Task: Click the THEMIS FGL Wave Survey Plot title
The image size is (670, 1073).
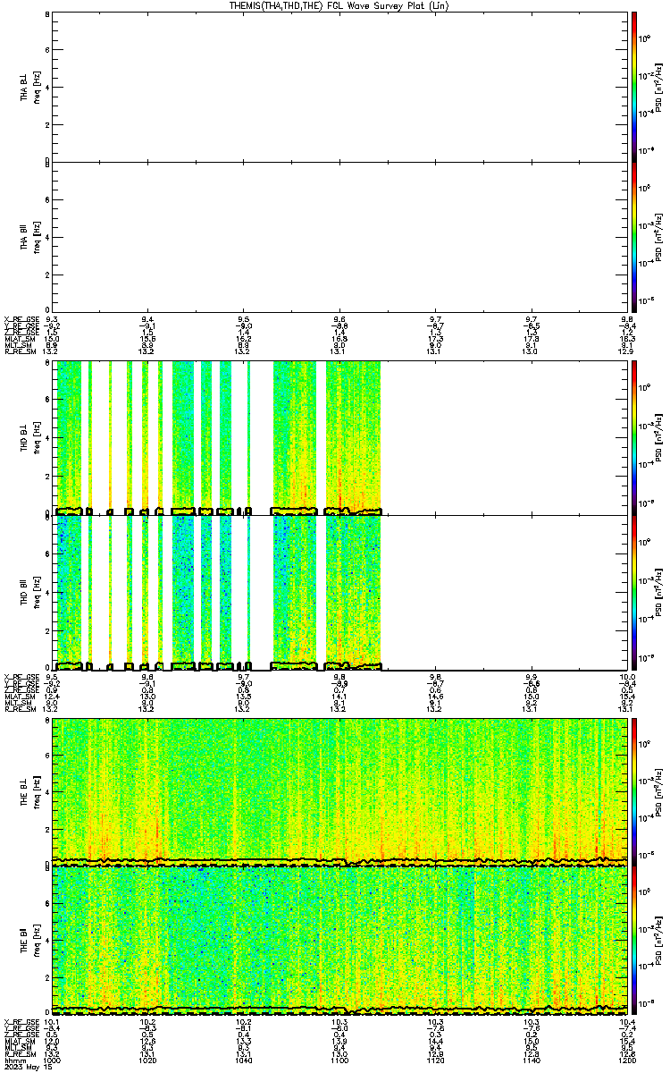Action: pyautogui.click(x=335, y=5)
